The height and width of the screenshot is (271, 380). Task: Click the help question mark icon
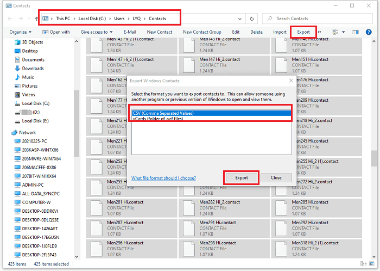tap(369, 32)
